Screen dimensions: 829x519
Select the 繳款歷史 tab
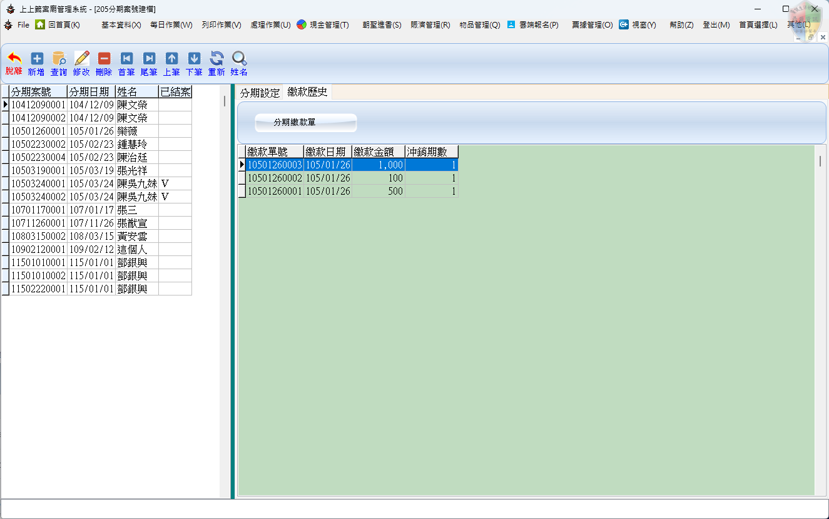point(307,92)
